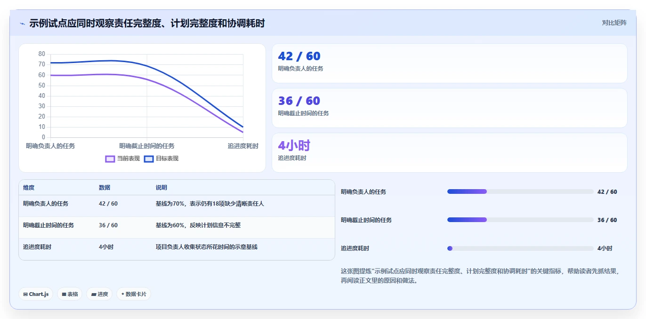Select table cell 明确负责人的任务
Image resolution: width=646 pixels, height=319 pixels.
[46, 204]
